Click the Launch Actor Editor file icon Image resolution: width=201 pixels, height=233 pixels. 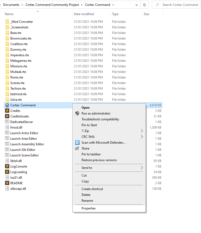point(7,133)
